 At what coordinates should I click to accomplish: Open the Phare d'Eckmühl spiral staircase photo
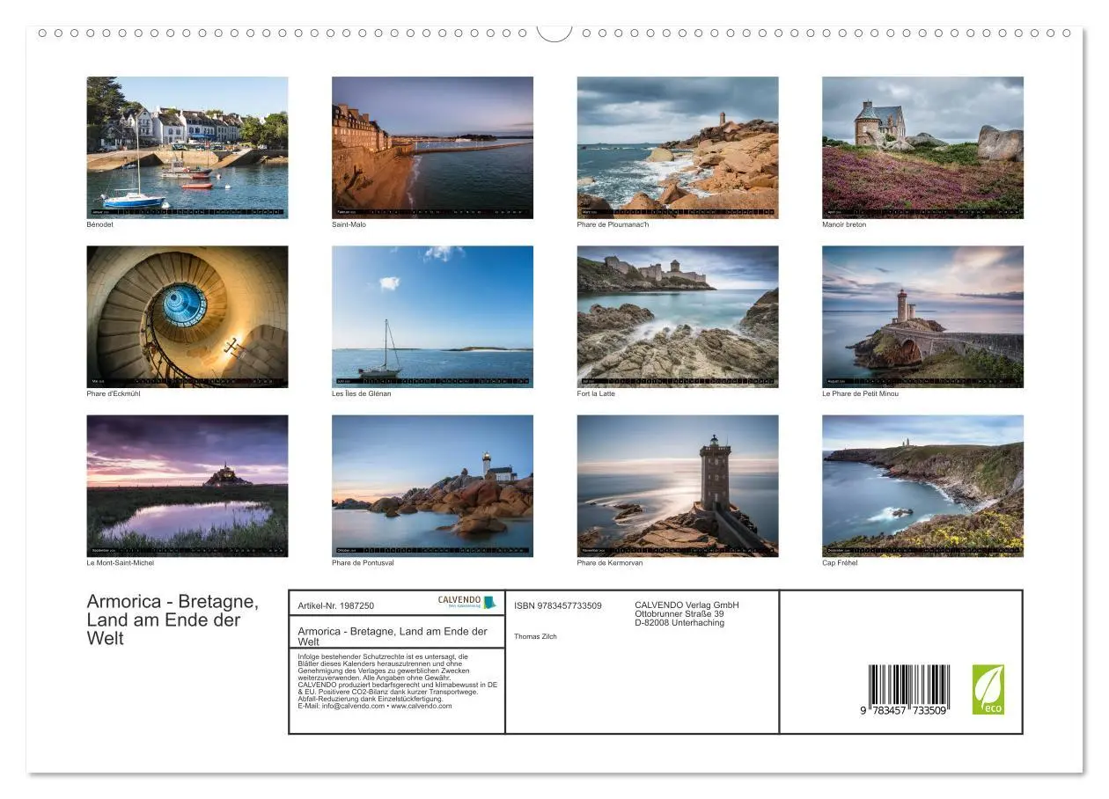[187, 317]
